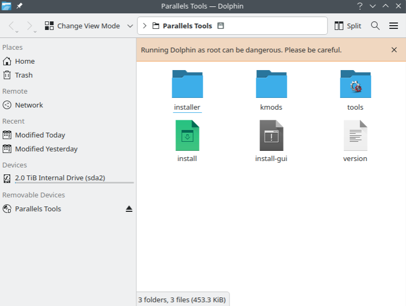
Task: Expand the breadcrumb path chevron
Action: pyautogui.click(x=144, y=26)
